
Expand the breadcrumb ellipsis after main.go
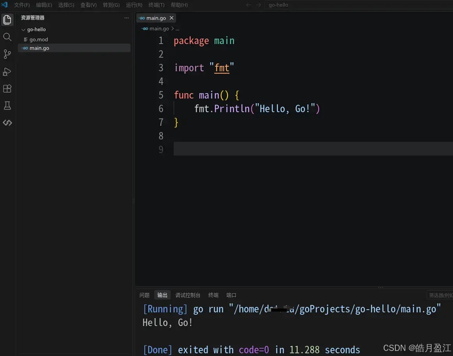pos(177,28)
